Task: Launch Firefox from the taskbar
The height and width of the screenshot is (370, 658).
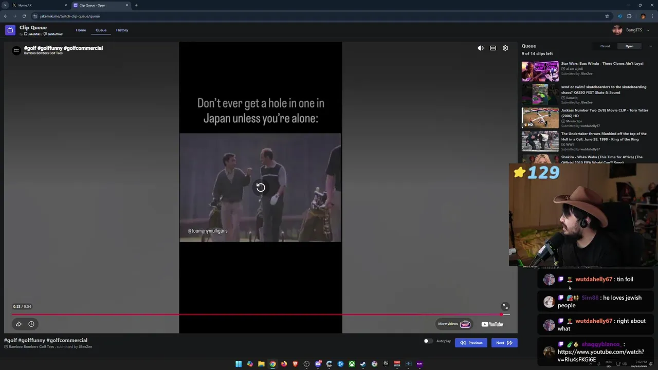Action: pos(284,364)
